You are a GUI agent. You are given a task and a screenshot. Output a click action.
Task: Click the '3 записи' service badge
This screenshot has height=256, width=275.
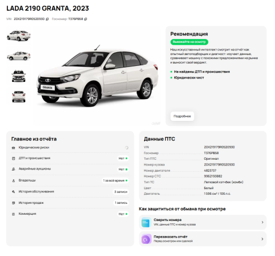click(121, 192)
